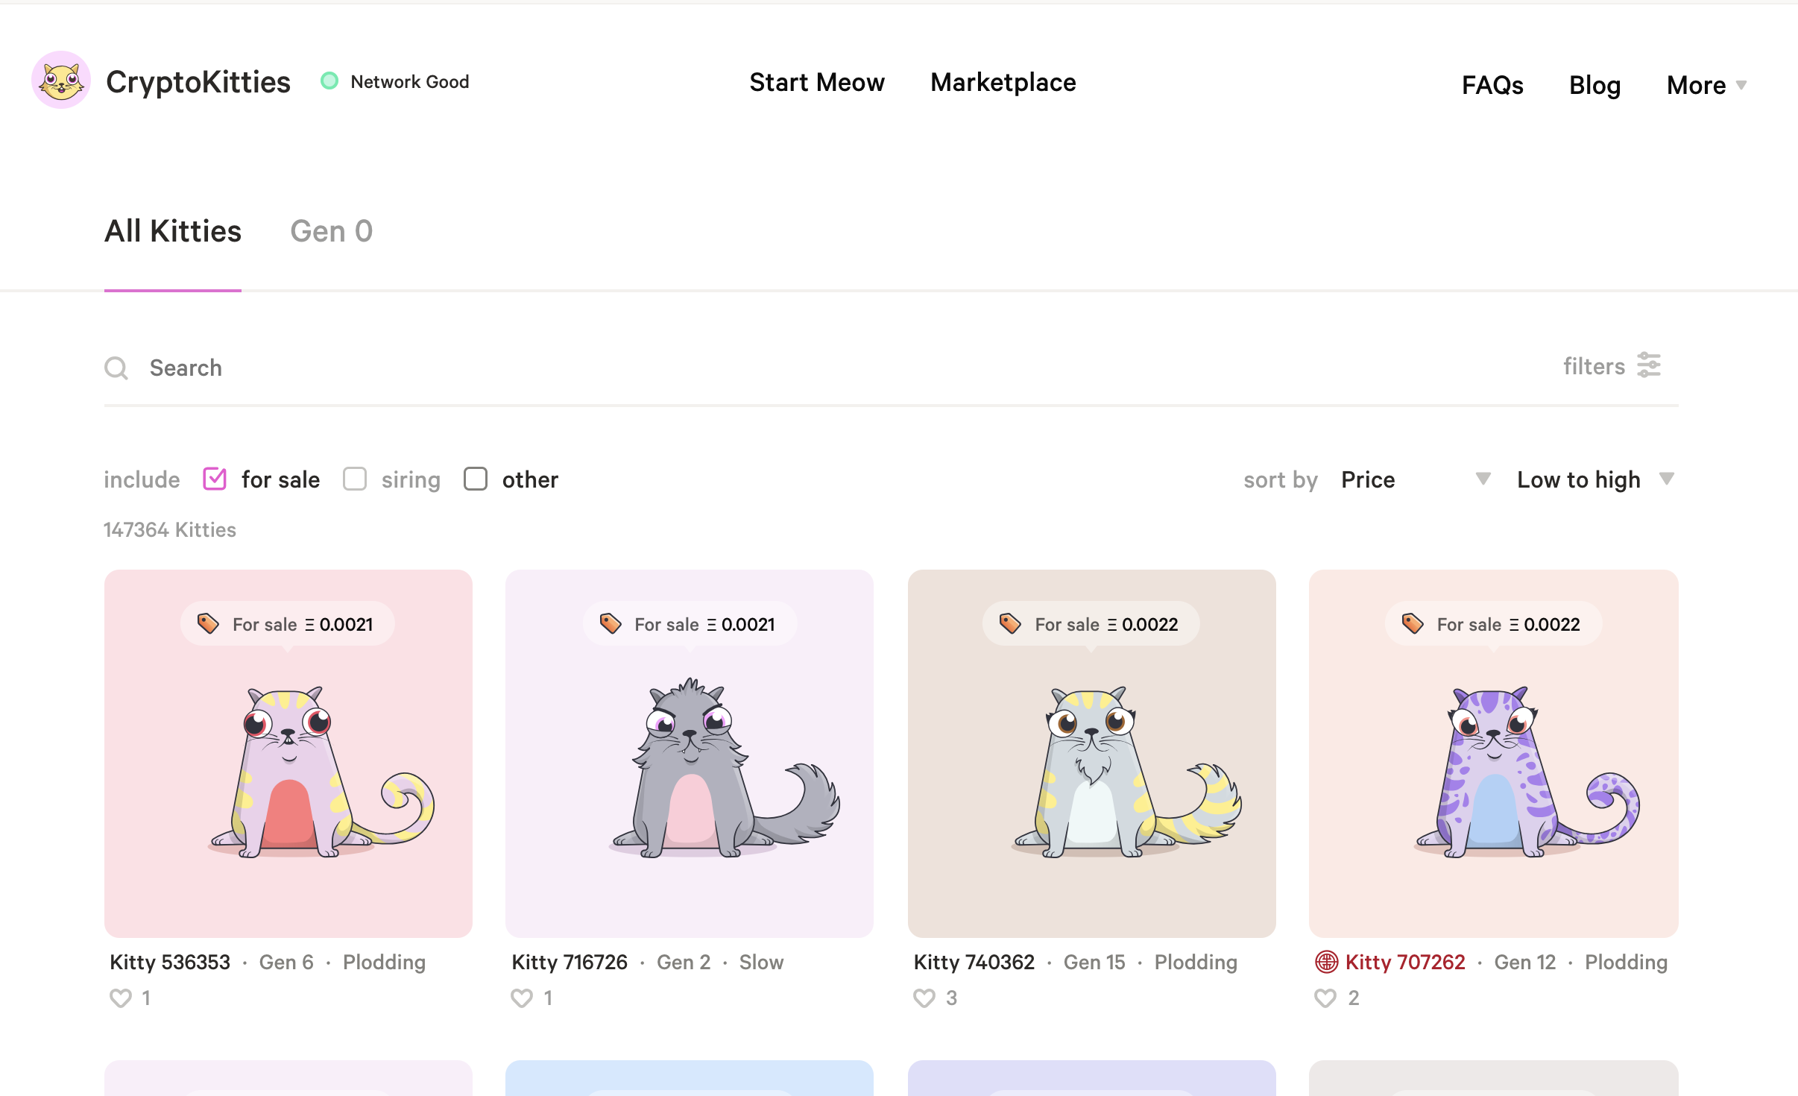Viewport: 1798px width, 1096px height.
Task: Uncheck the for sale checkbox
Action: click(215, 479)
